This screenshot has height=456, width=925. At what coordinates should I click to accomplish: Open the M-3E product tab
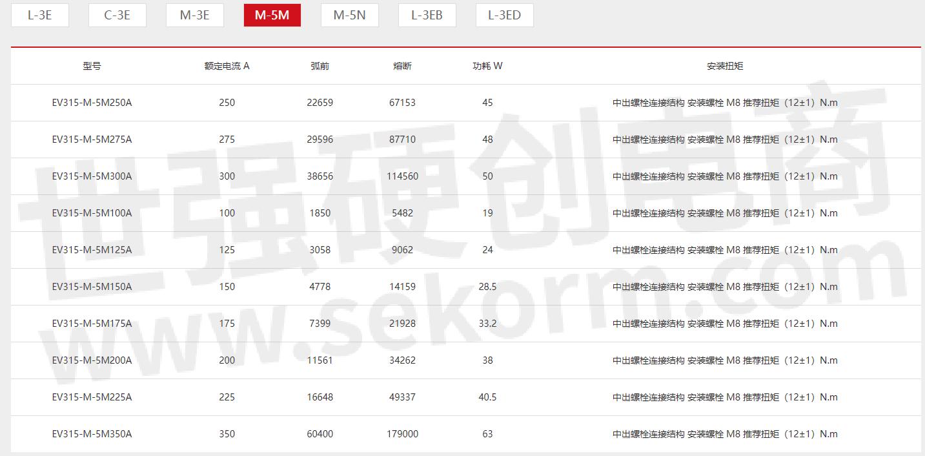coord(194,15)
